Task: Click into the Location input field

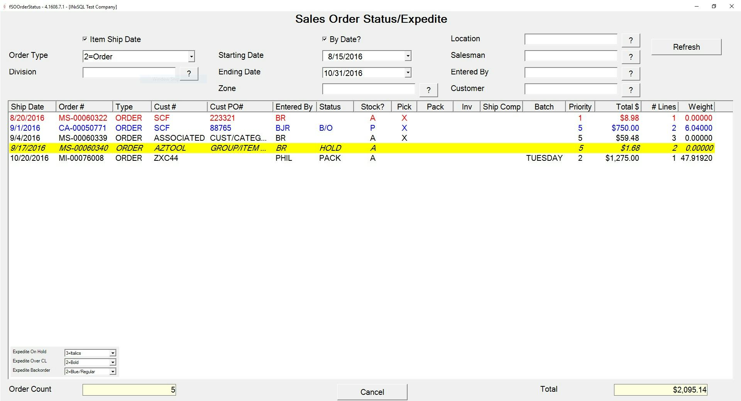Action: (x=570, y=39)
